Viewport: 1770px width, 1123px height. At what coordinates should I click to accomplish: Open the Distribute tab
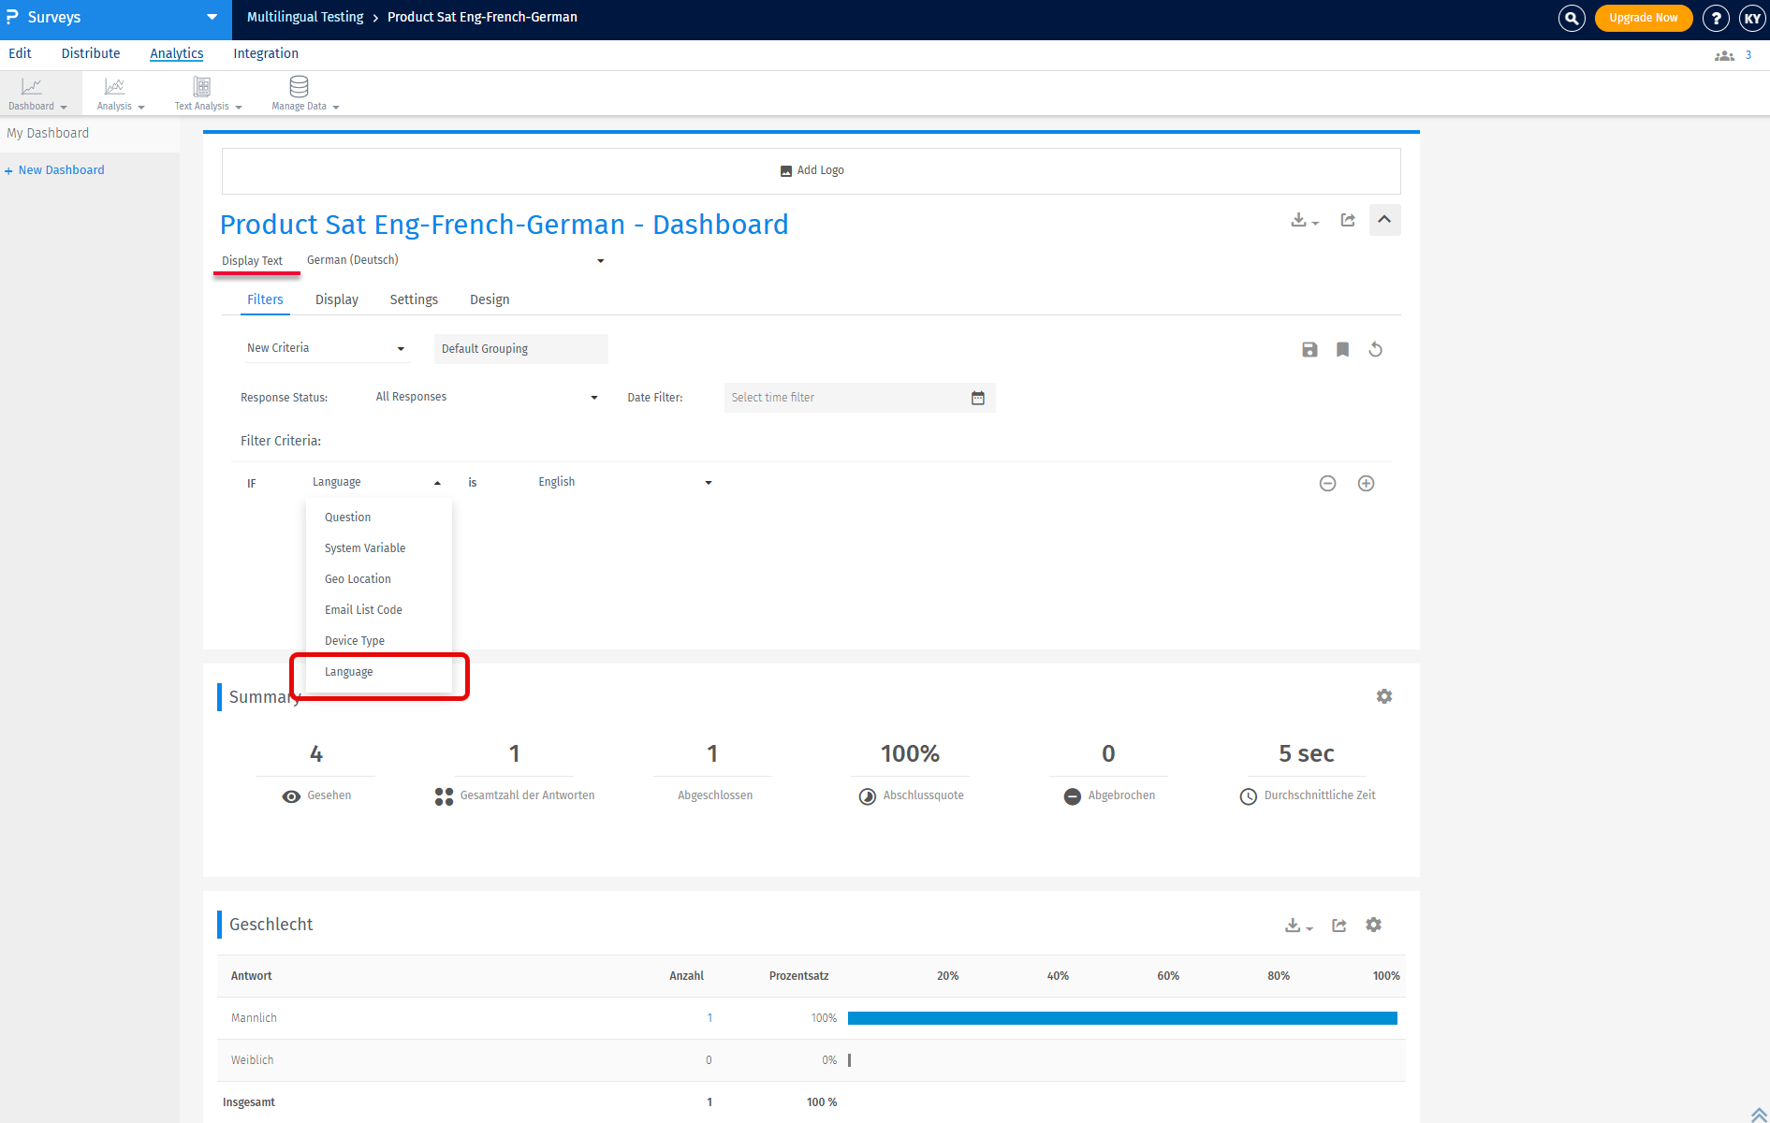pos(91,53)
